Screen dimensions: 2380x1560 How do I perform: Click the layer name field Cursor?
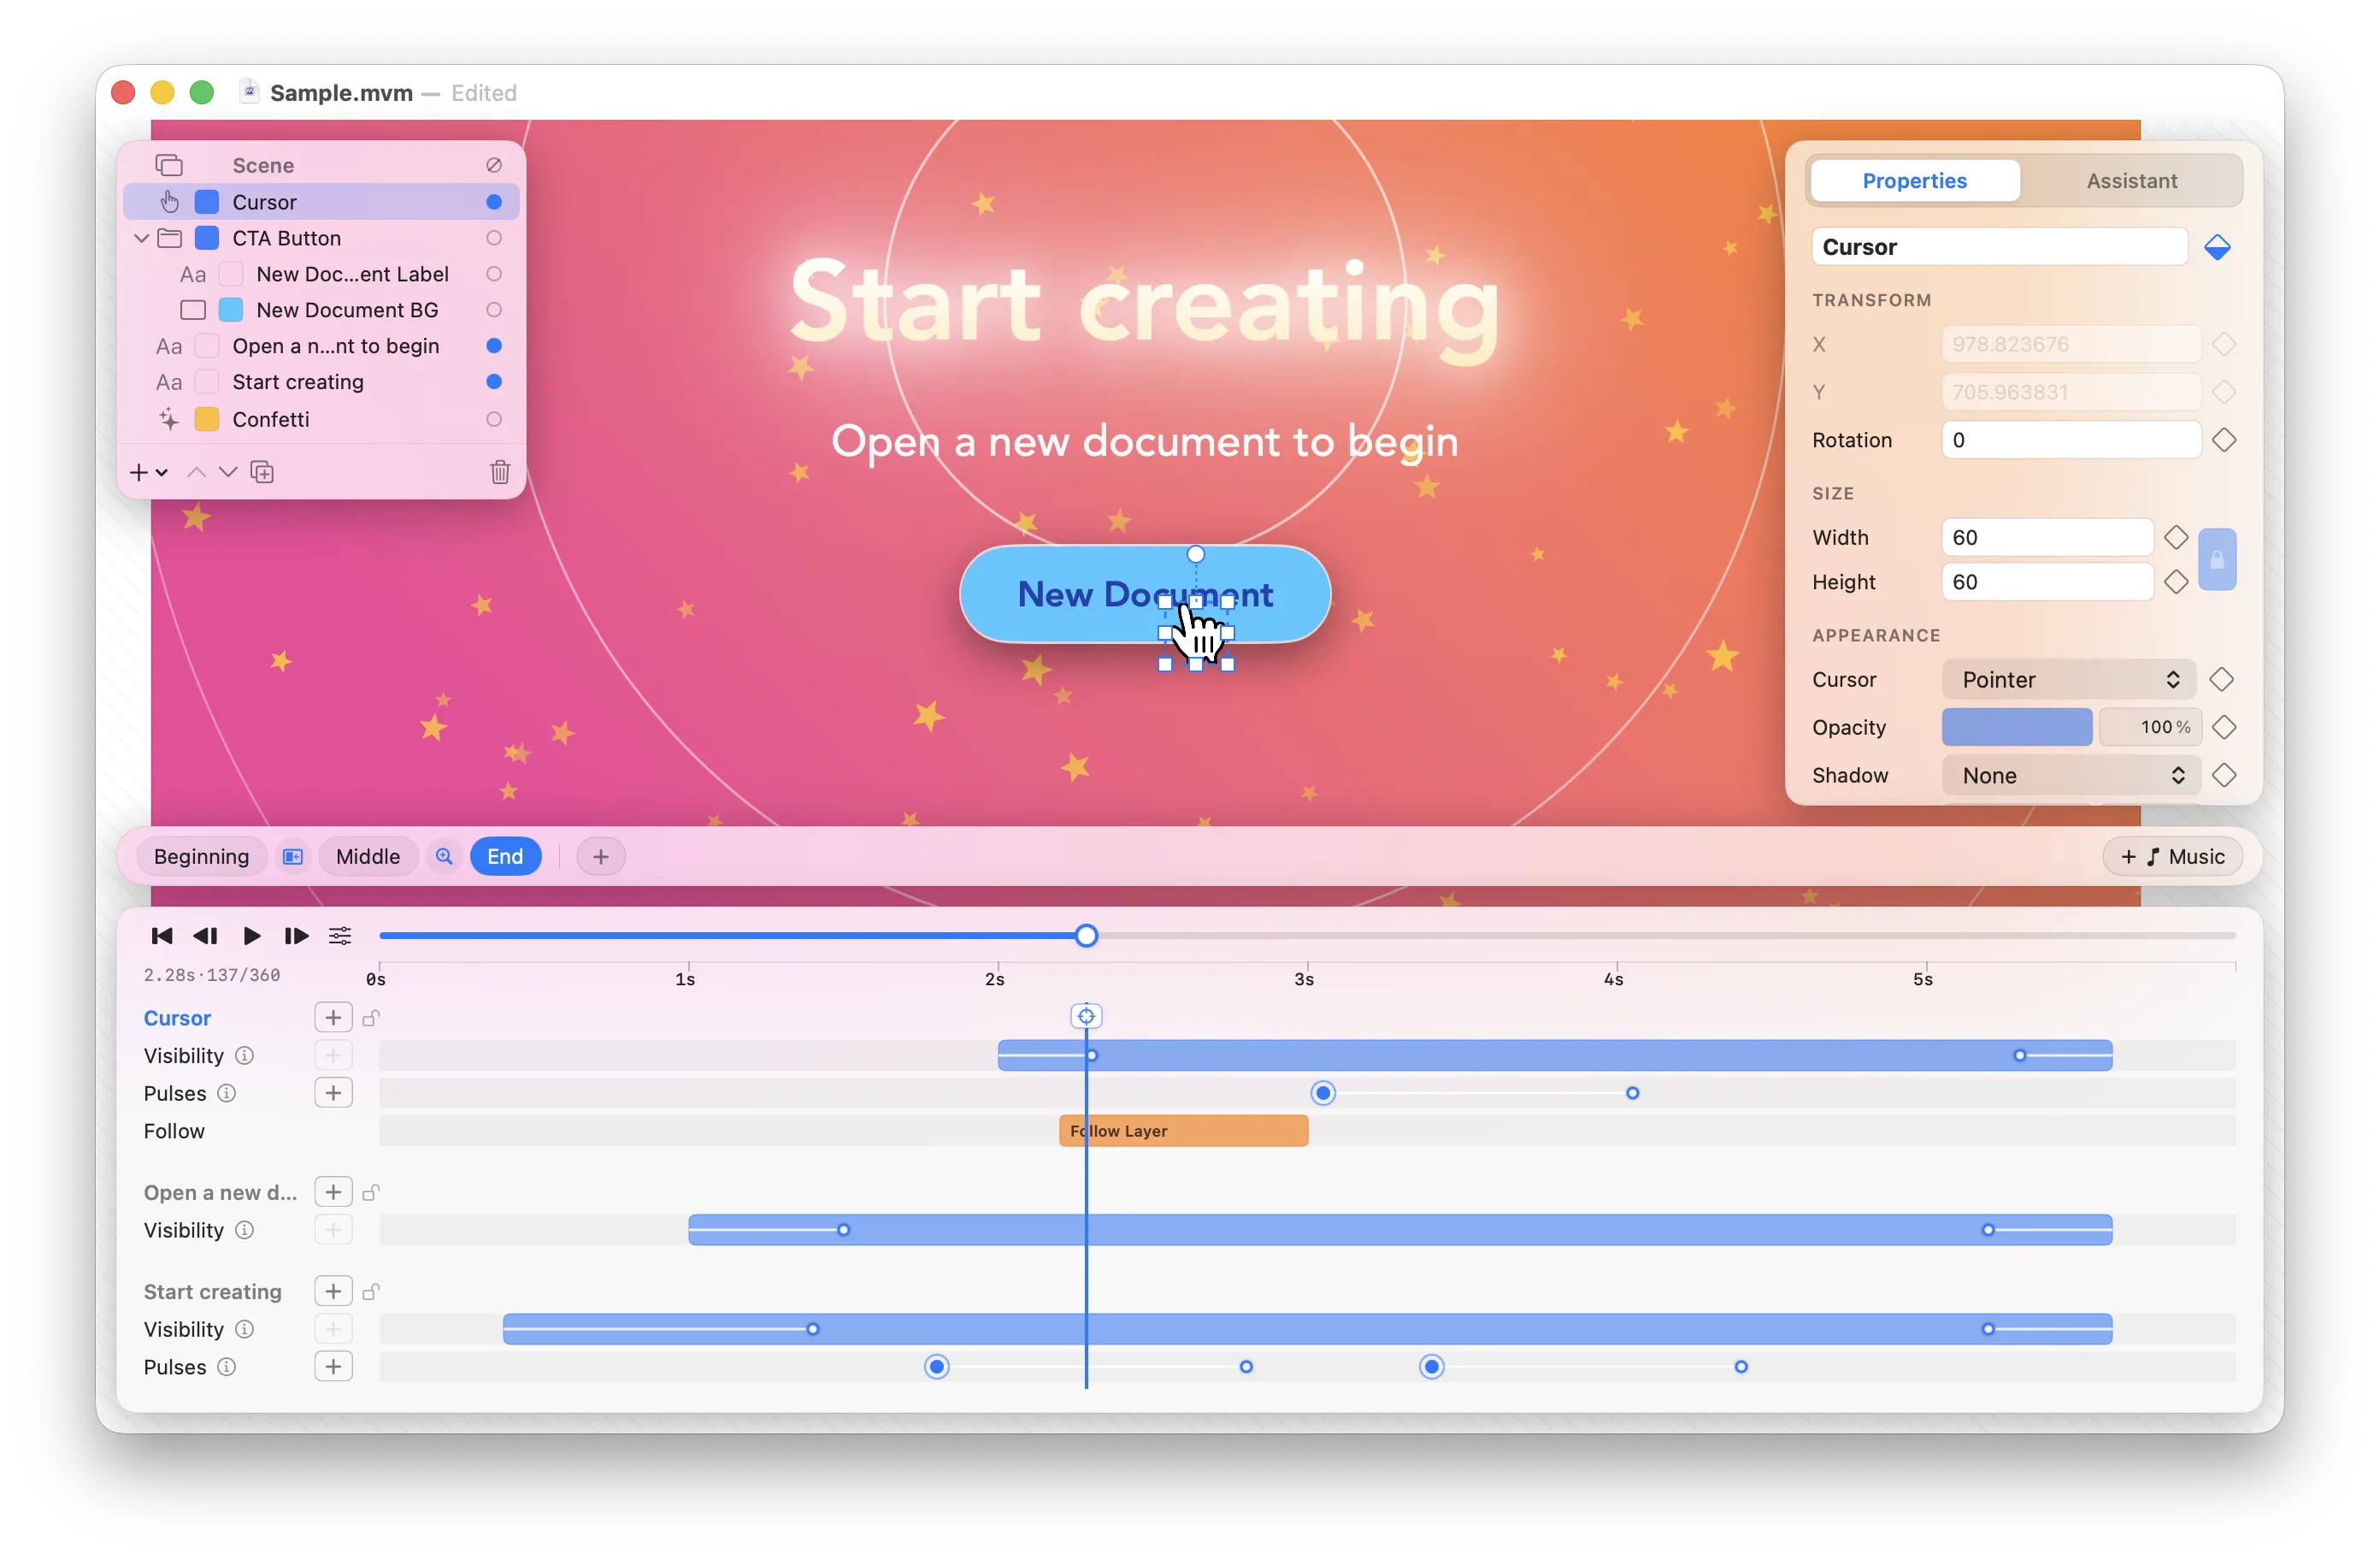[2000, 247]
